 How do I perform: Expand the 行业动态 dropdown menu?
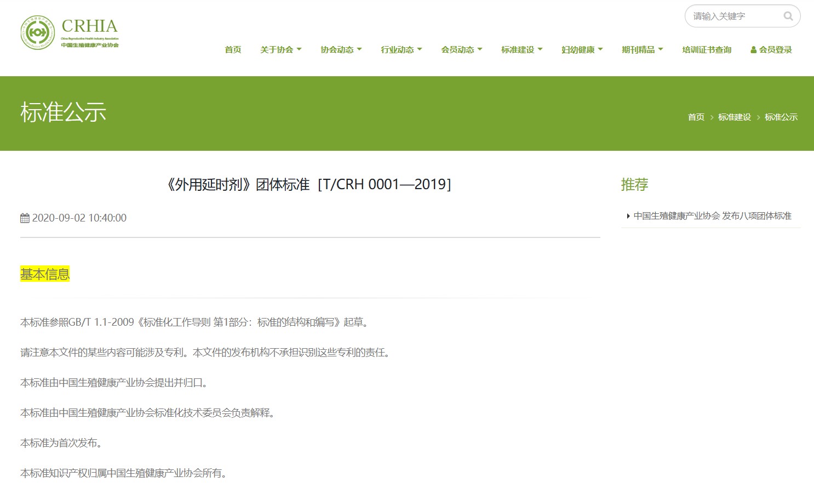pyautogui.click(x=401, y=50)
